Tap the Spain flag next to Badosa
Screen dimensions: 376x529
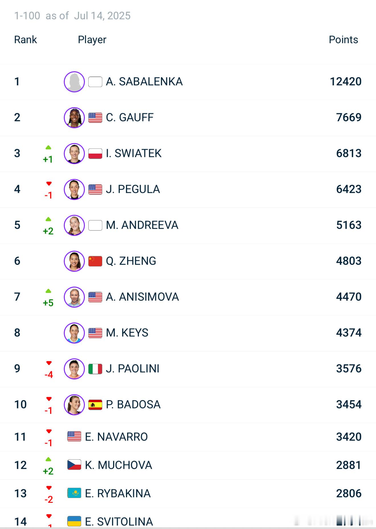(95, 405)
